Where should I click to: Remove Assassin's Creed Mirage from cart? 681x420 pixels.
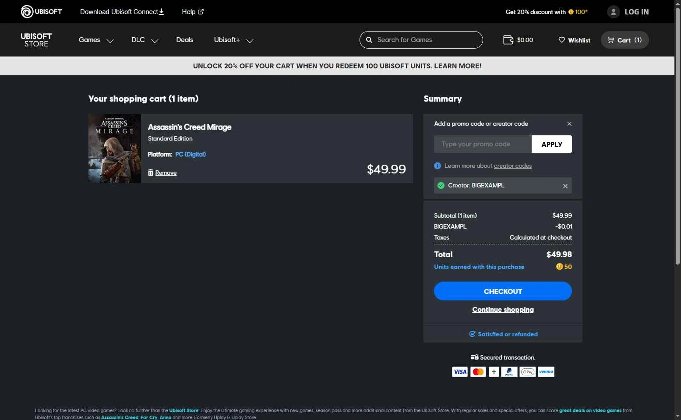166,173
